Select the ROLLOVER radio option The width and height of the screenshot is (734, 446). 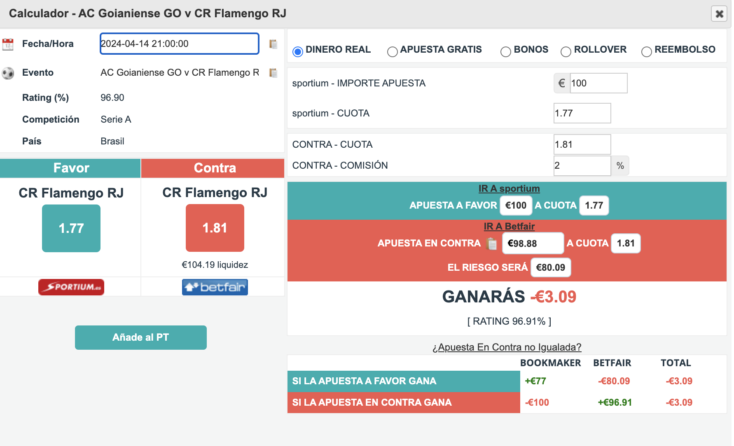click(566, 51)
